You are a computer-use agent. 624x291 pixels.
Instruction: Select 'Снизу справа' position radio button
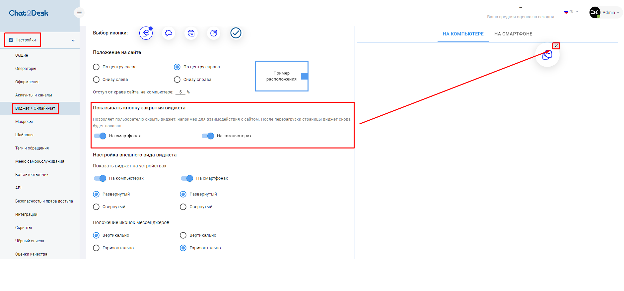tap(177, 80)
